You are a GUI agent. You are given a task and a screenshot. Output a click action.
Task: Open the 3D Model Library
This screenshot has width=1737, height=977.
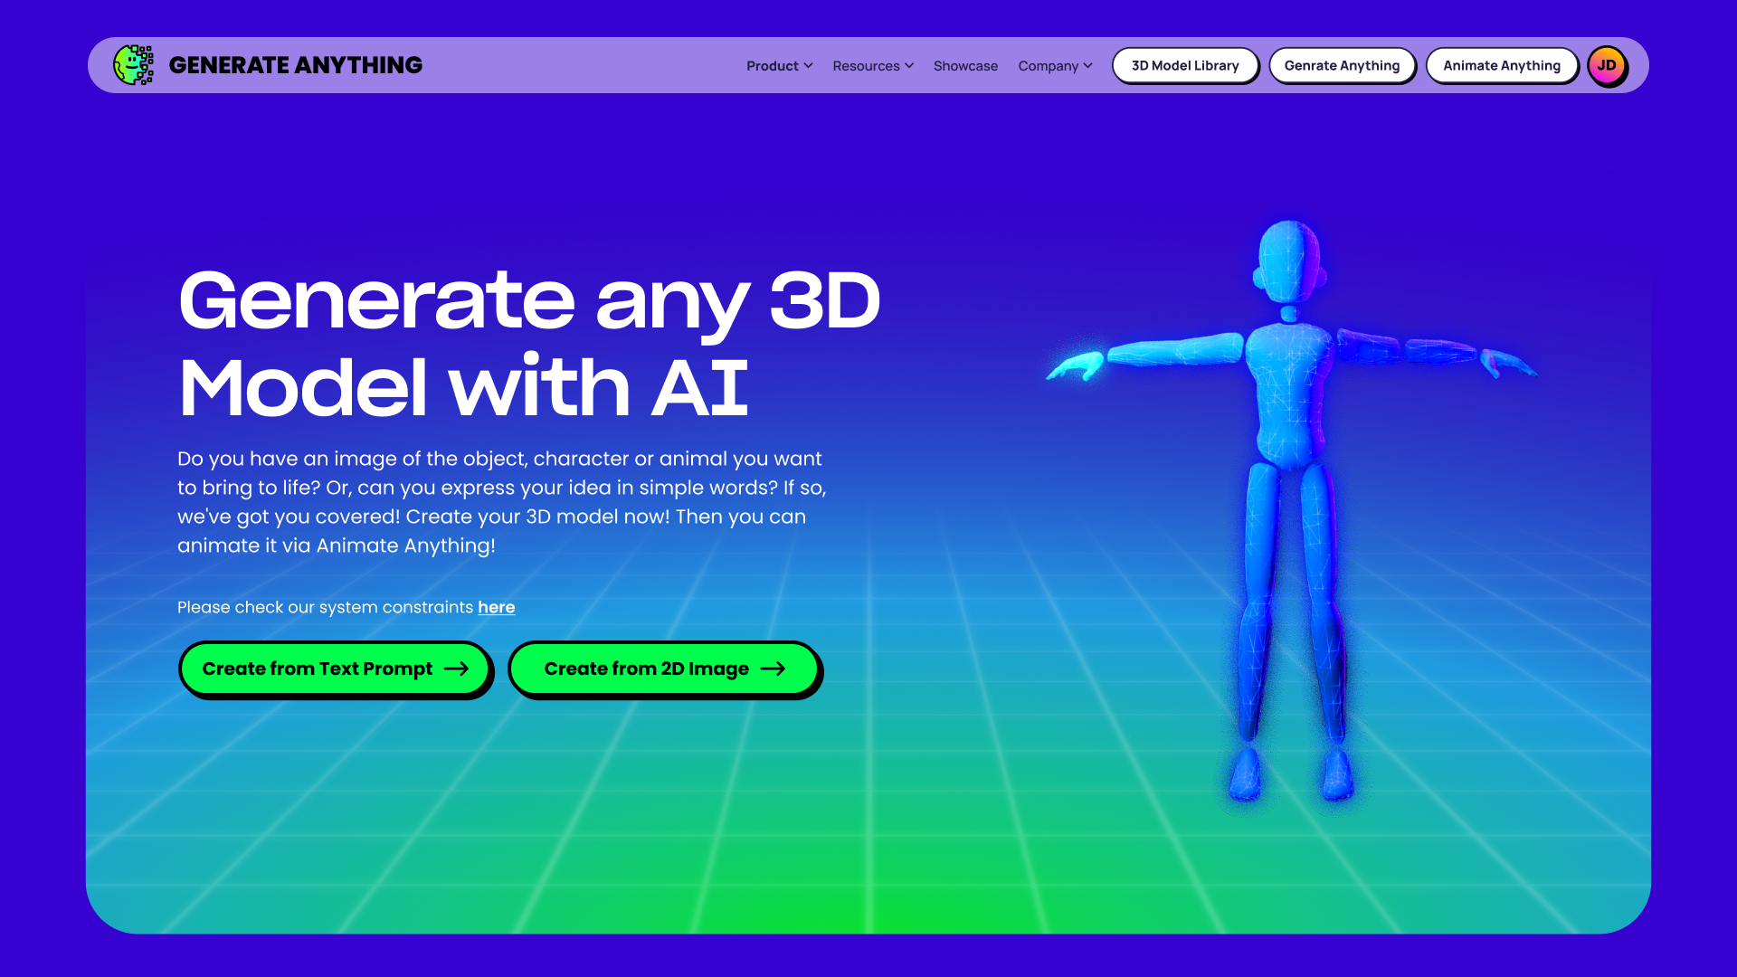click(x=1185, y=66)
